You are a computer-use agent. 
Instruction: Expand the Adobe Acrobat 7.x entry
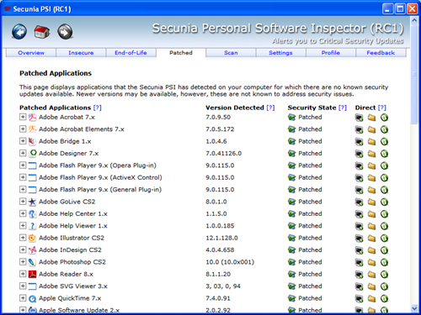(23, 117)
